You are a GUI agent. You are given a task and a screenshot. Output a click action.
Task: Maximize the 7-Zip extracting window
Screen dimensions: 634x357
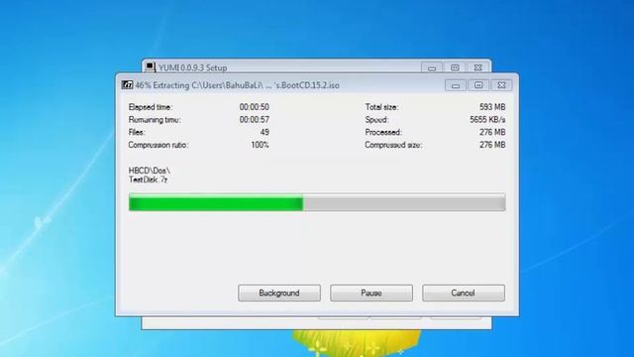coord(478,85)
